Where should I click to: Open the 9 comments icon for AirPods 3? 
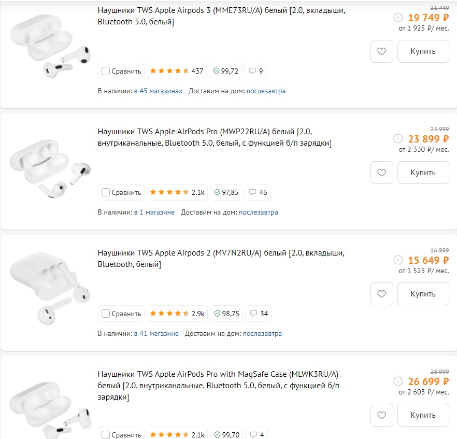pos(256,71)
